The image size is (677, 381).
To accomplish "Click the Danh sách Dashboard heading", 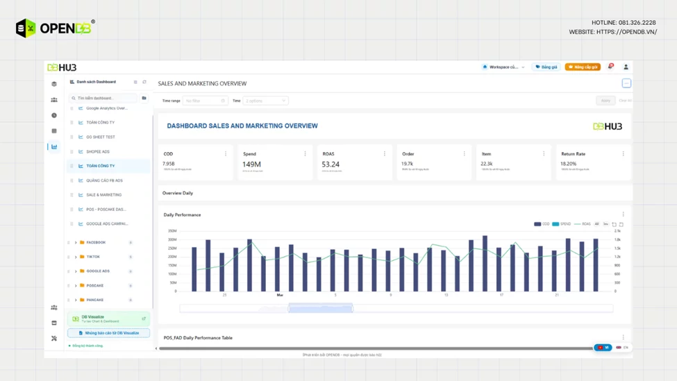I will click(x=97, y=82).
